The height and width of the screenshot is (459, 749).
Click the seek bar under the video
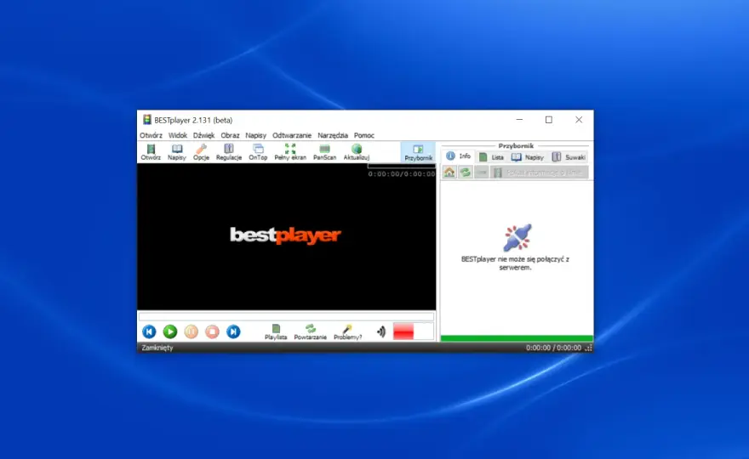[x=287, y=316]
